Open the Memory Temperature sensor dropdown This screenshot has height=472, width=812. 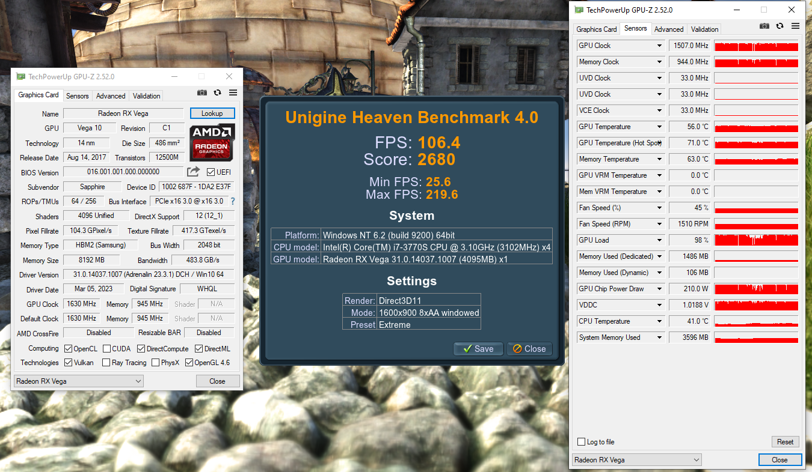[660, 159]
